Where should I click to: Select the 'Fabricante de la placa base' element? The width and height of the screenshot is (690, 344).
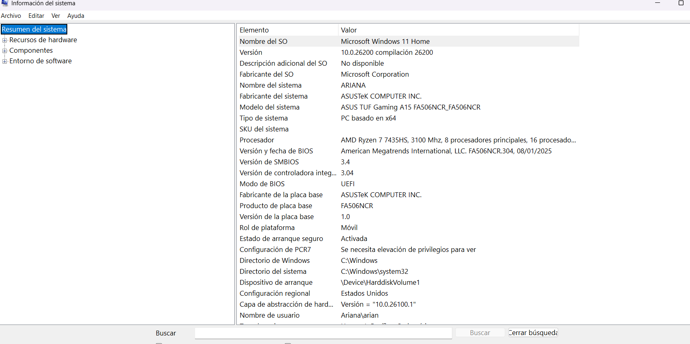[281, 195]
